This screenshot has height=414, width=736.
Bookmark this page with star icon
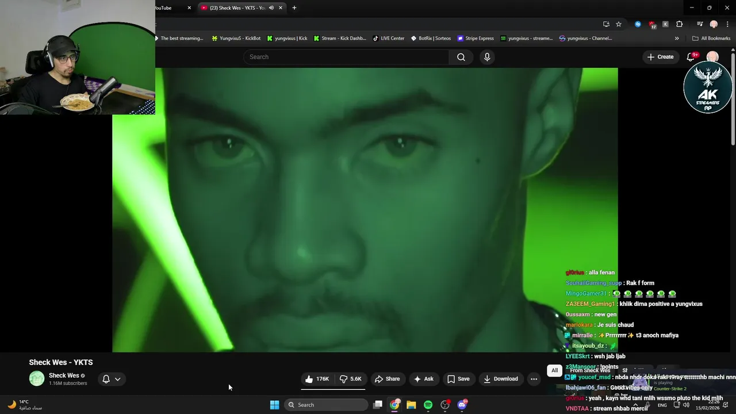click(x=619, y=24)
